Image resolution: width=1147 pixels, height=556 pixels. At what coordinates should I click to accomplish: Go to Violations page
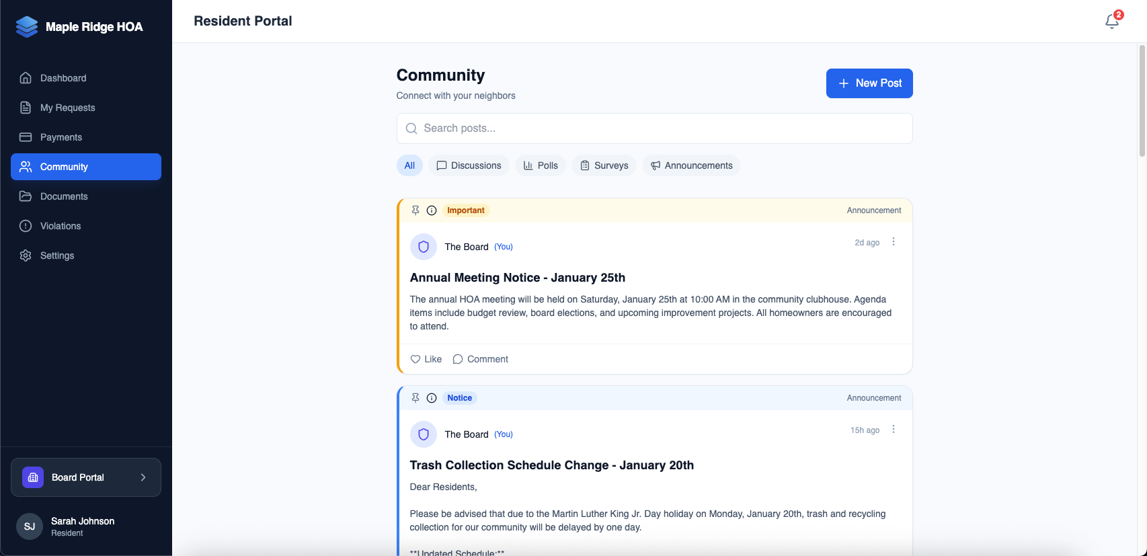coord(86,226)
